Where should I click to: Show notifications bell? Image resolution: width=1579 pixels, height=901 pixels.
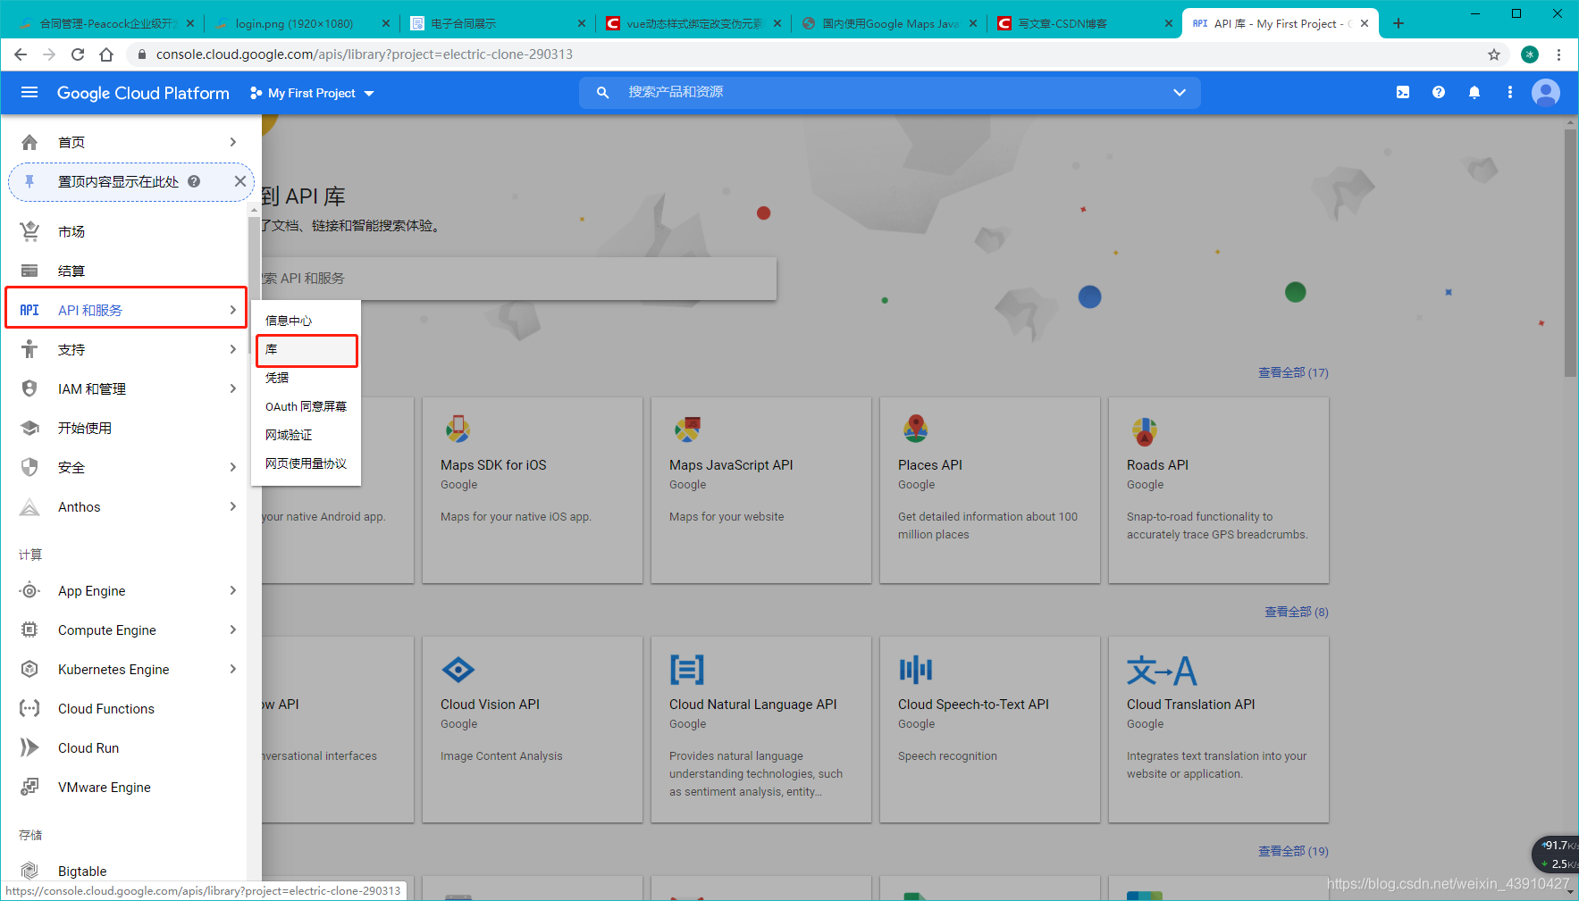(x=1474, y=92)
